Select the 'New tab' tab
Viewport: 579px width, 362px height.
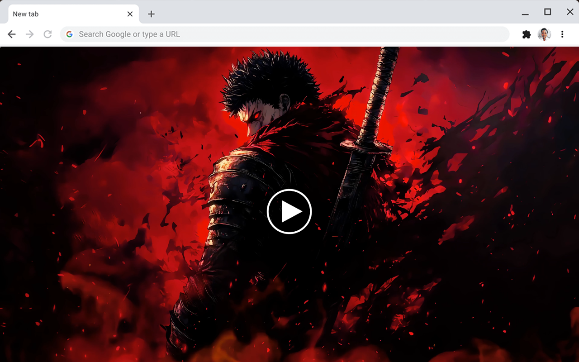coord(74,14)
